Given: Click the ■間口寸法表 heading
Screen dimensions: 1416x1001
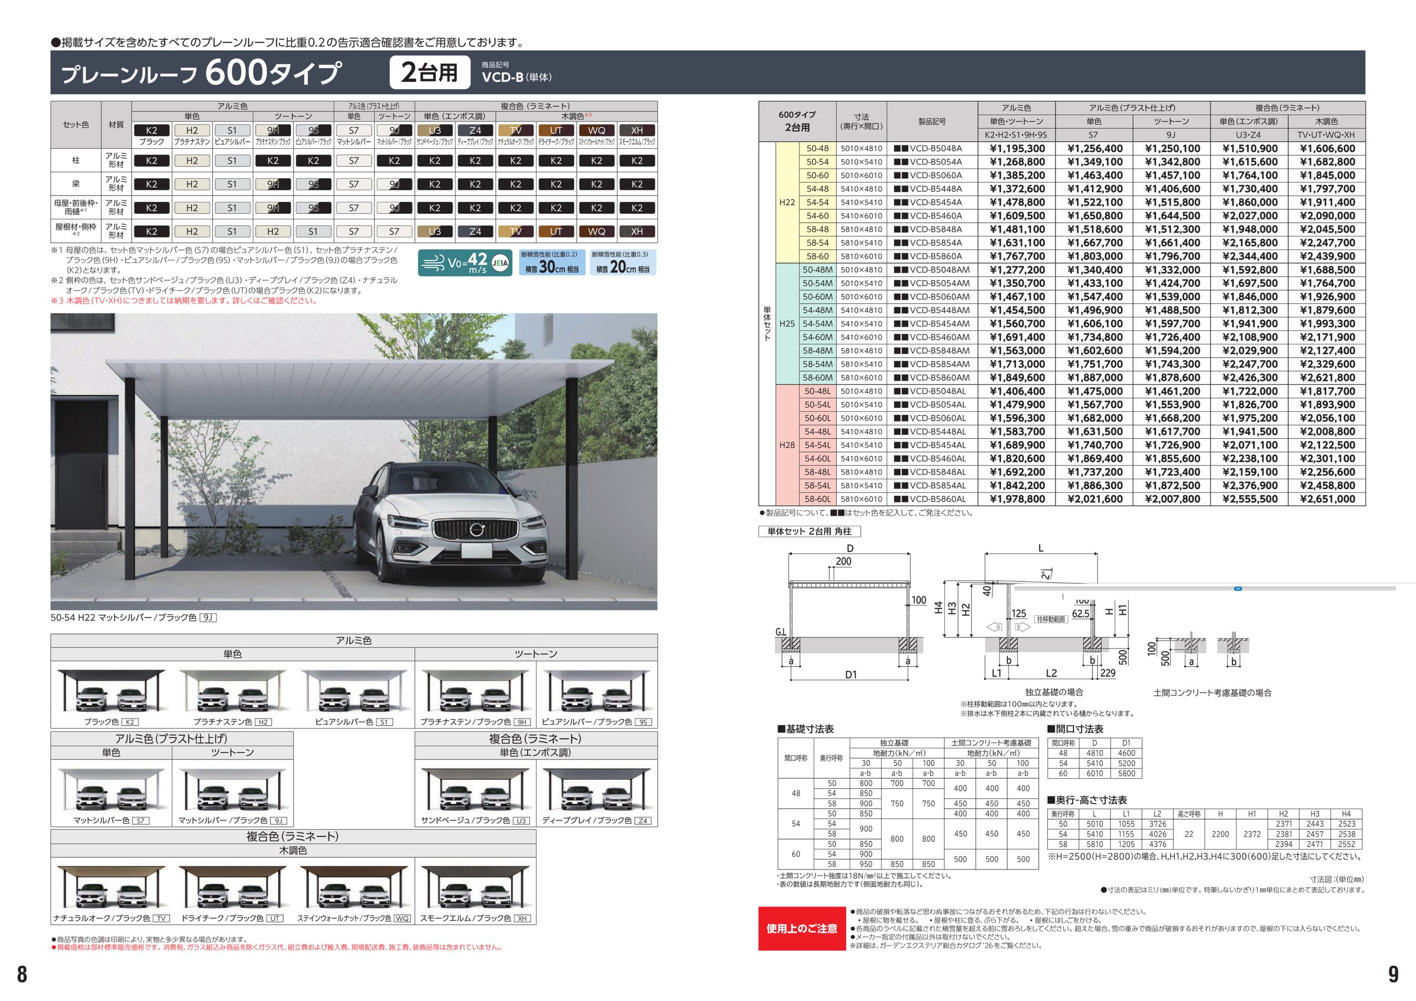Looking at the screenshot, I should (1076, 729).
